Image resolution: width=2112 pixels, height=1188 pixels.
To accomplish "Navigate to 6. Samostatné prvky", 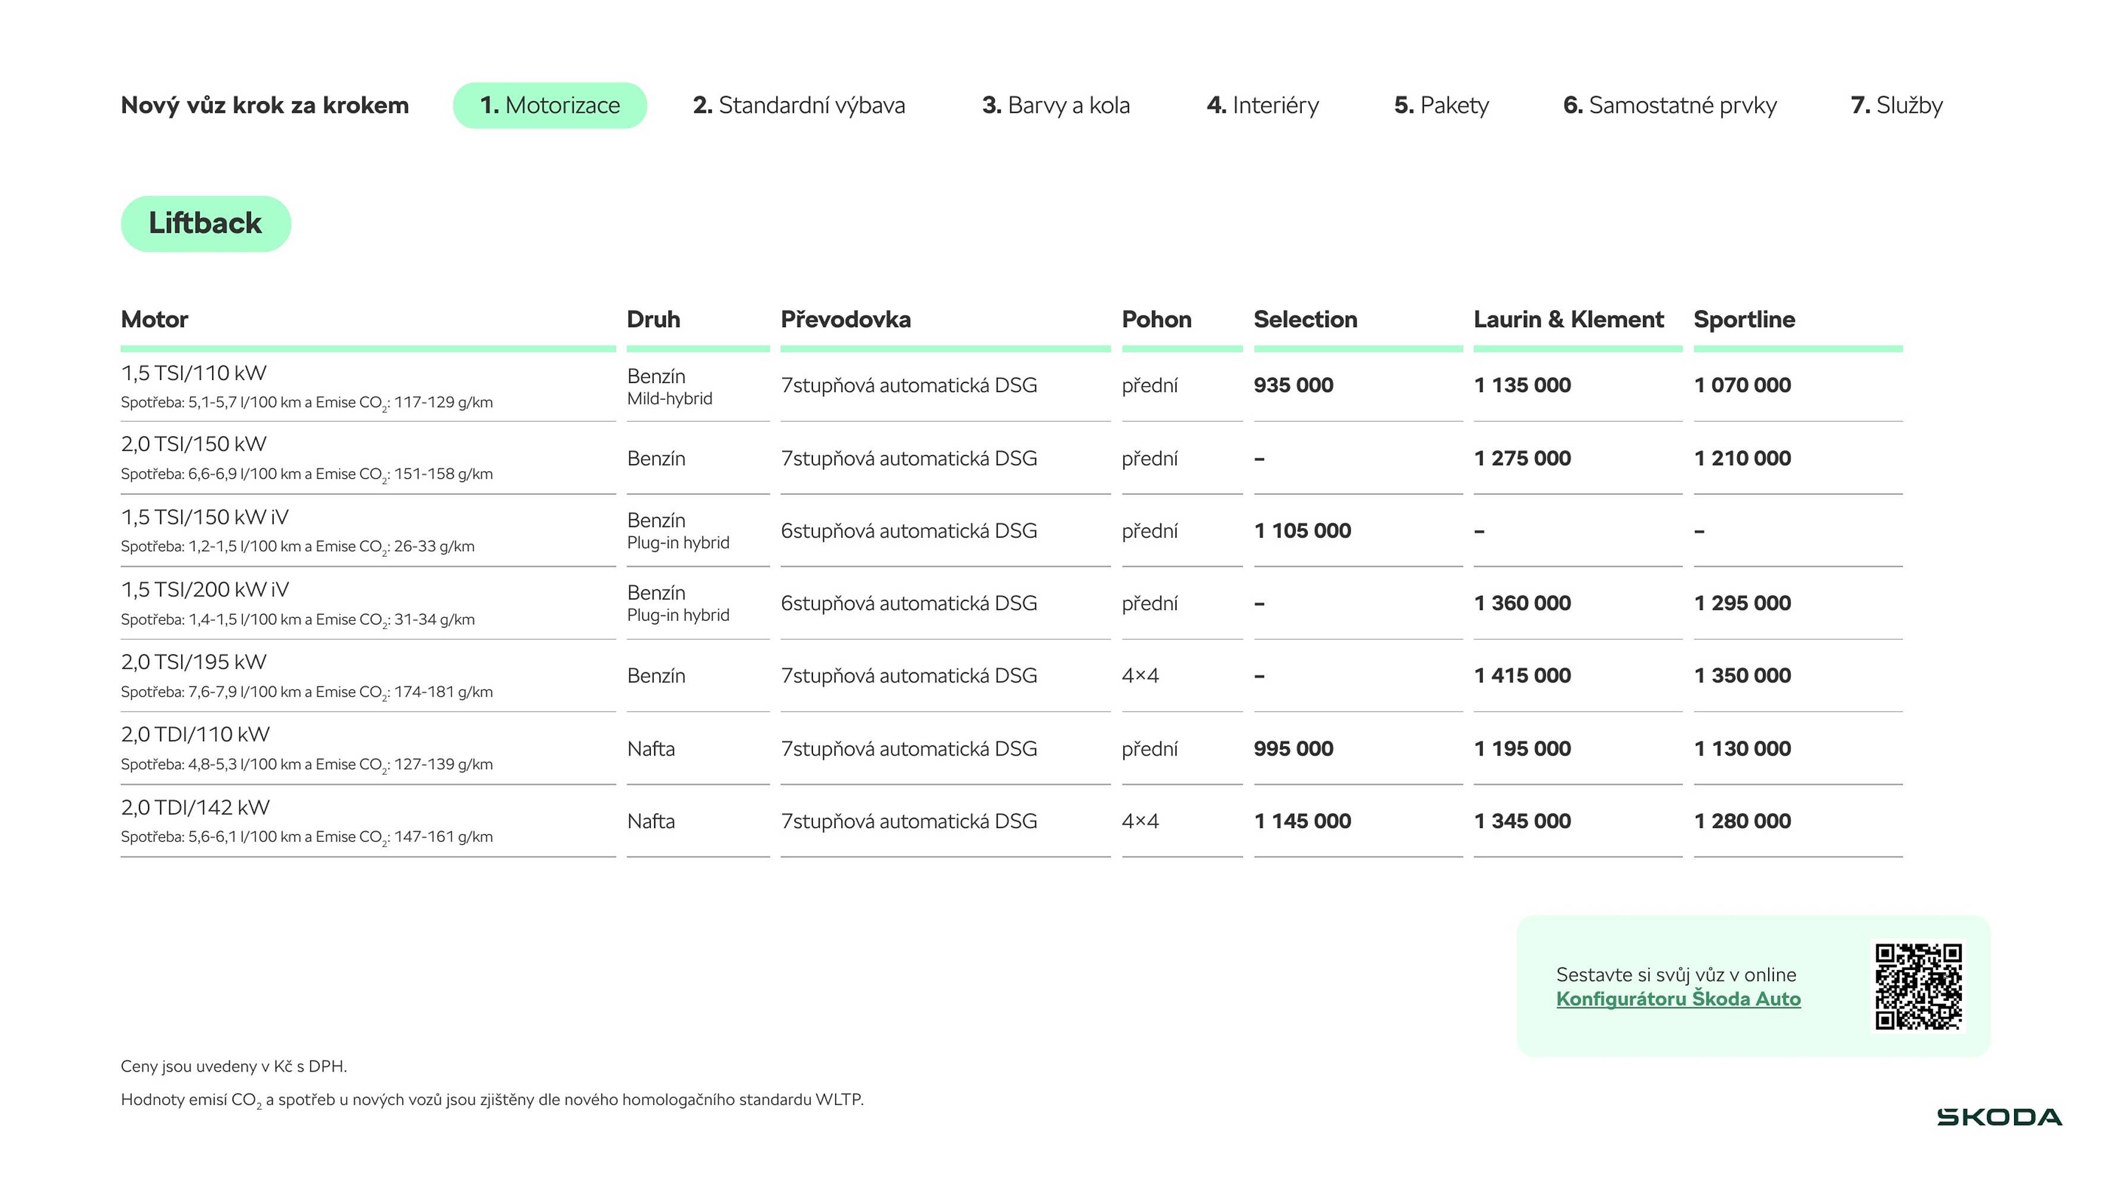I will tap(1670, 105).
